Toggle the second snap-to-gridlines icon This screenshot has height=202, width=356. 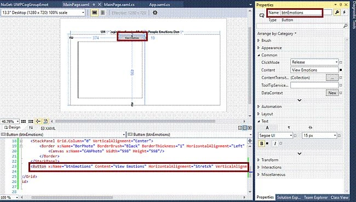[31, 121]
